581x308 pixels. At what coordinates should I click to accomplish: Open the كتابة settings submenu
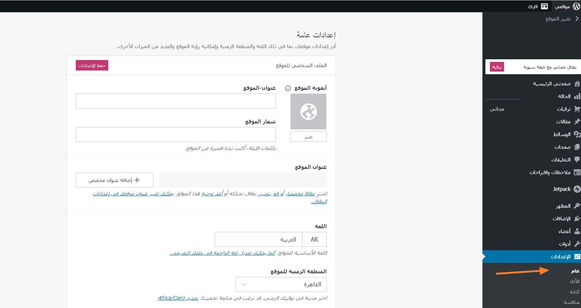point(574,292)
